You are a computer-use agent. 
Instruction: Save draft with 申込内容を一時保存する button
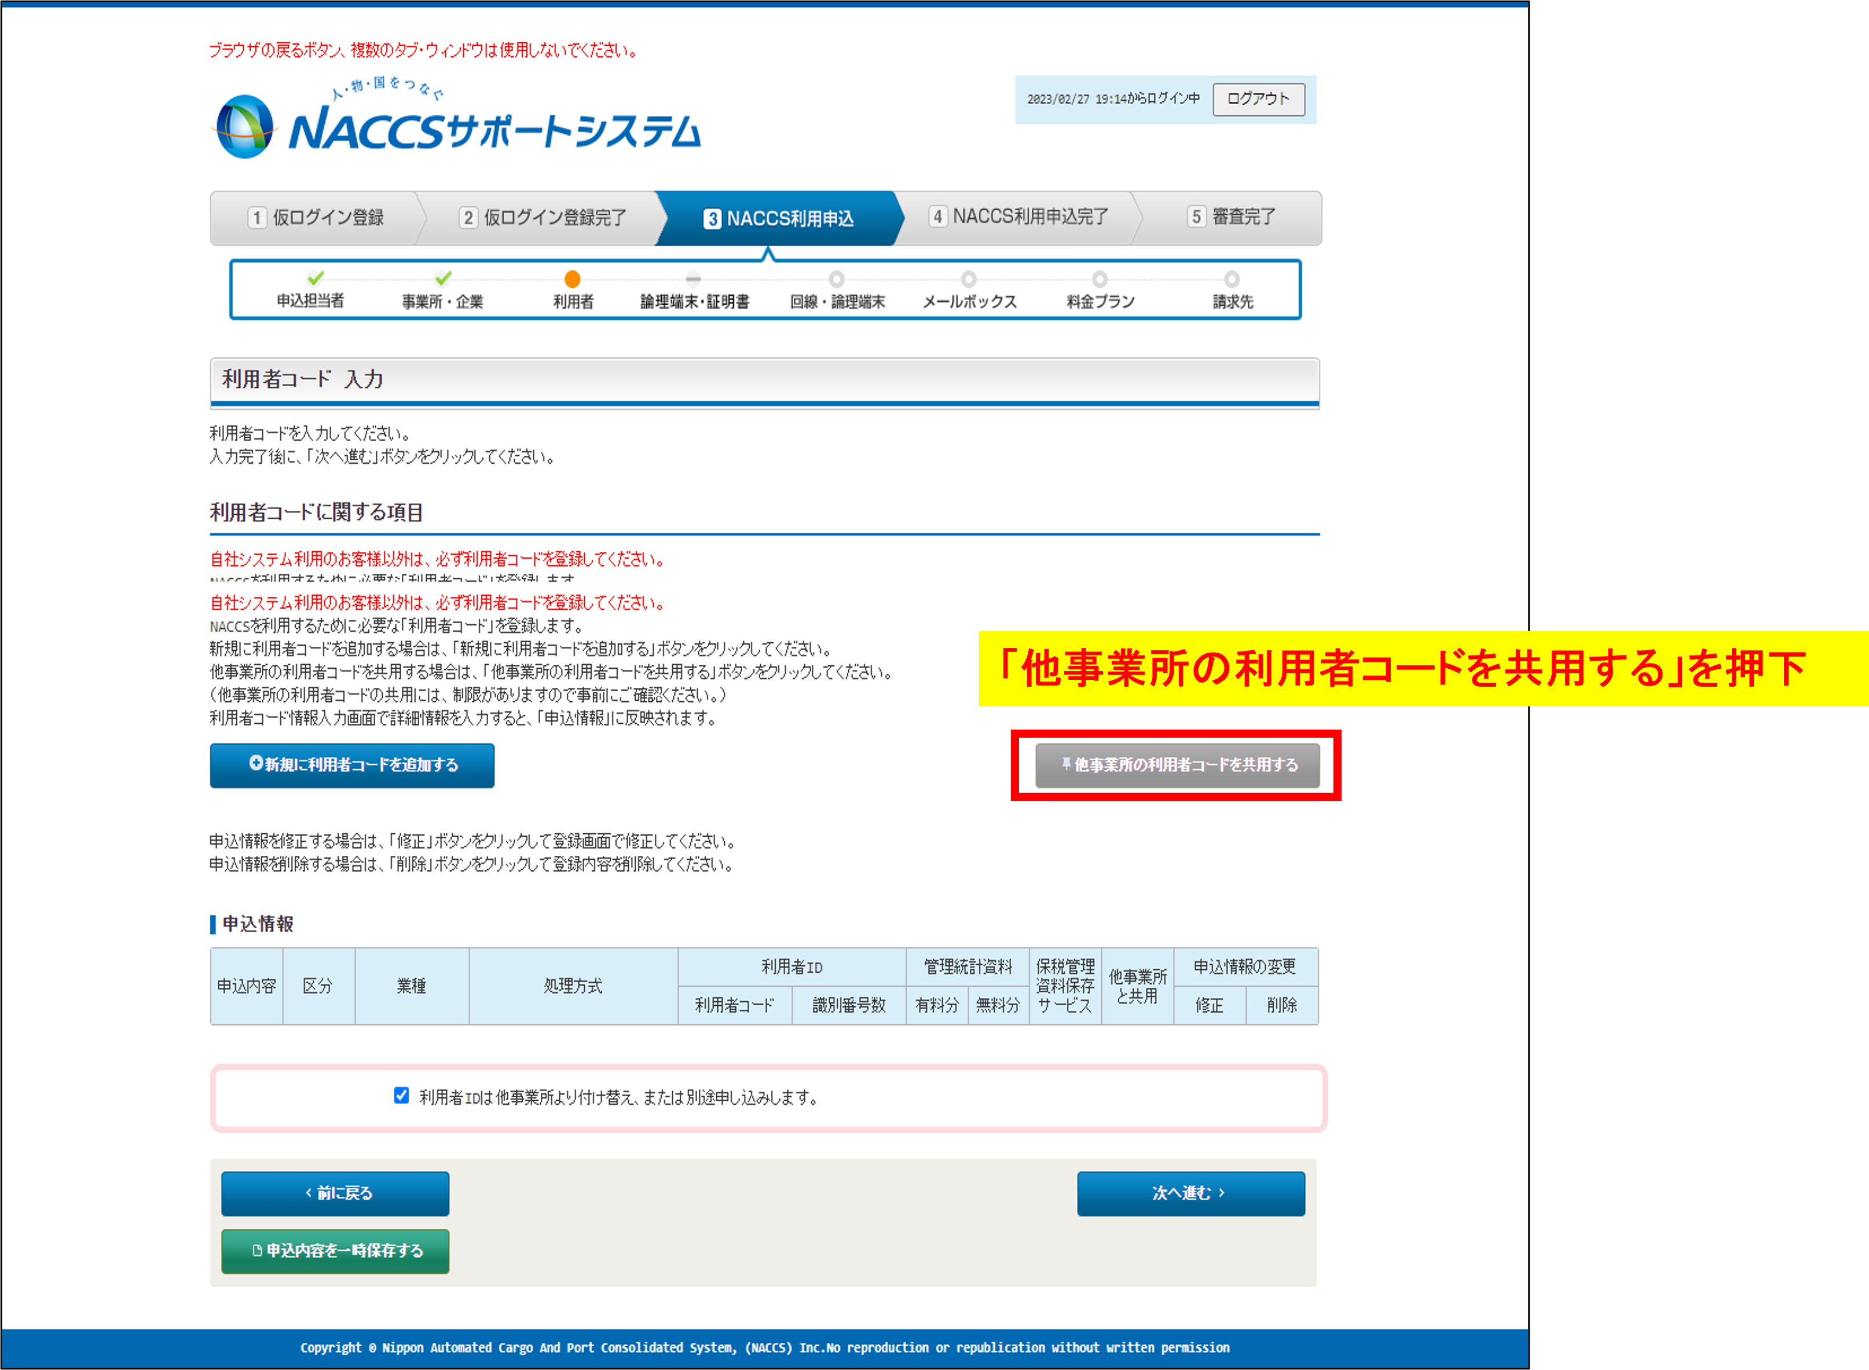[x=336, y=1251]
